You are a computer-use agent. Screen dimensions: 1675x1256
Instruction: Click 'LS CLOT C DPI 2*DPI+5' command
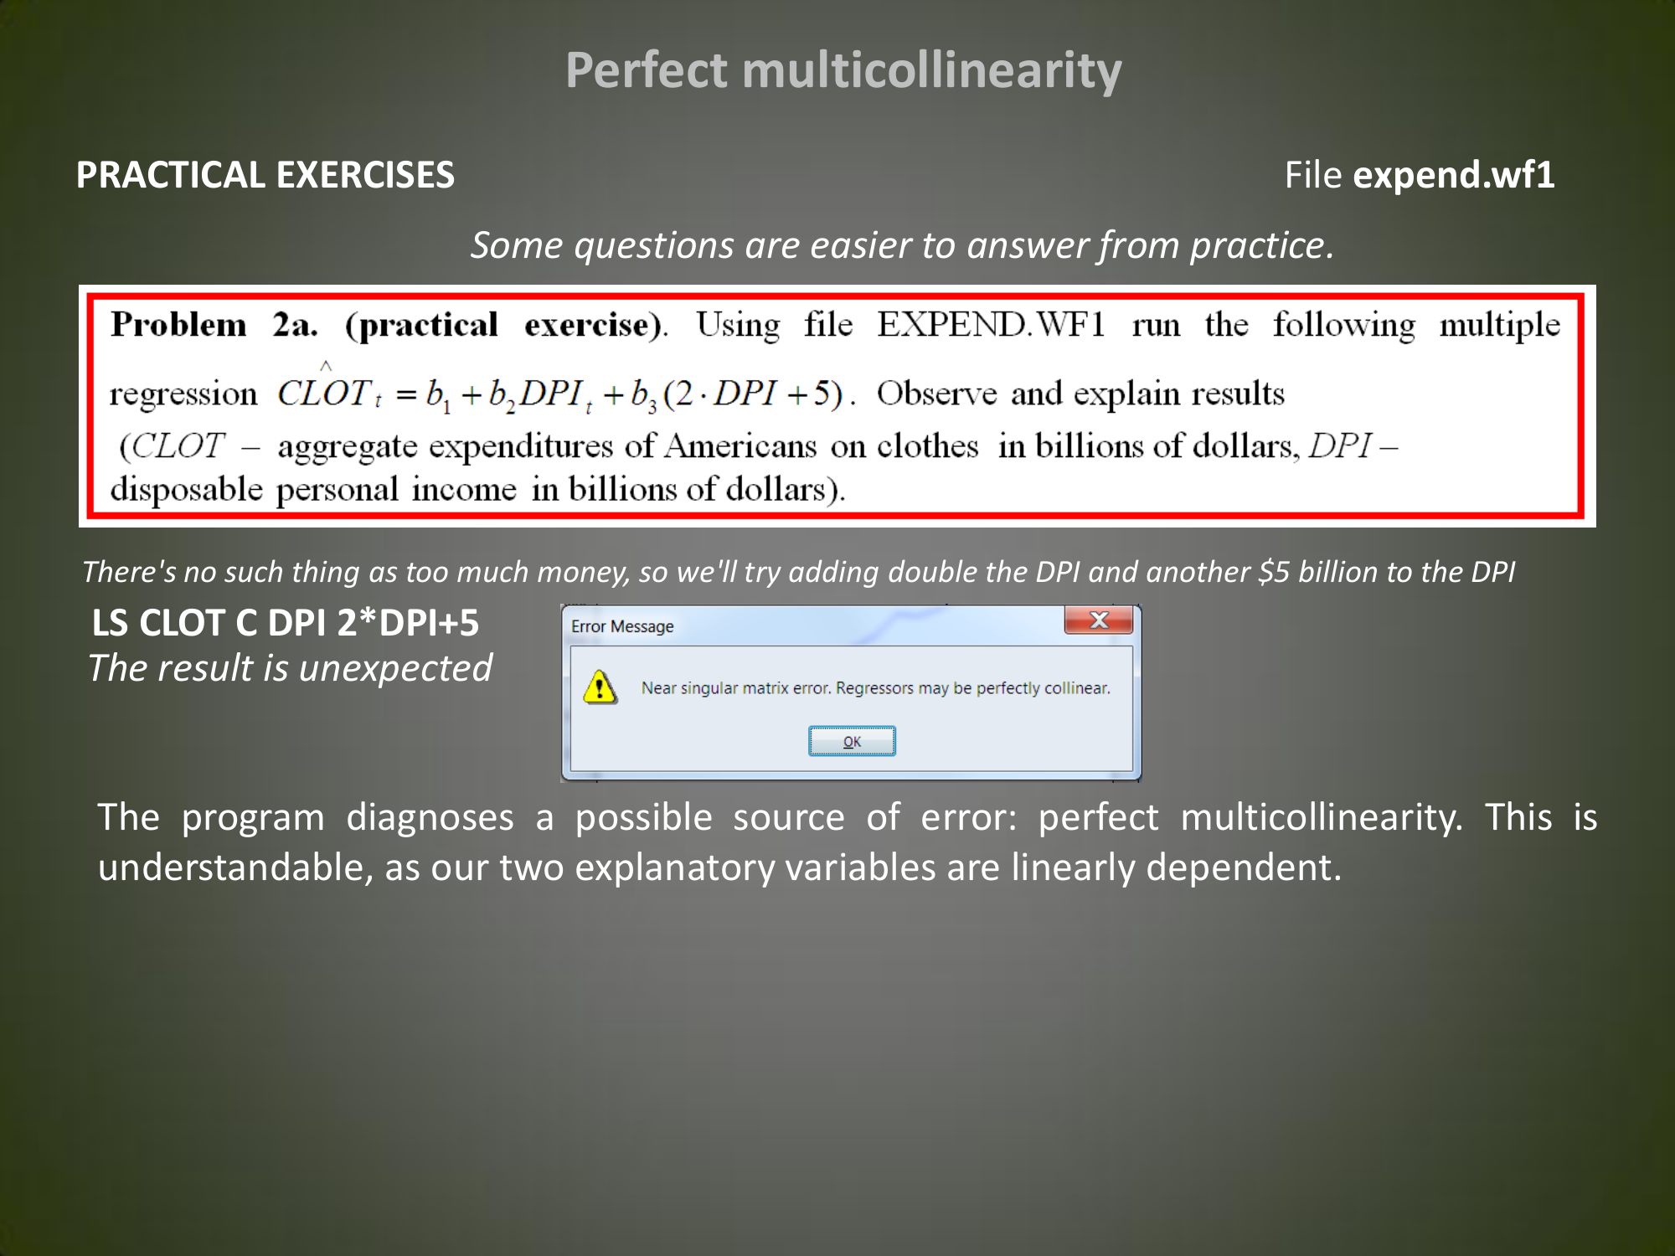[286, 623]
